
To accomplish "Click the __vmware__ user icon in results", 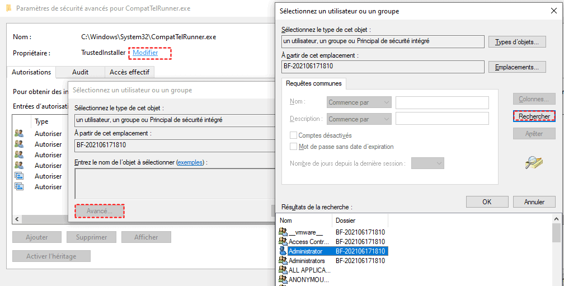I will pos(283,232).
